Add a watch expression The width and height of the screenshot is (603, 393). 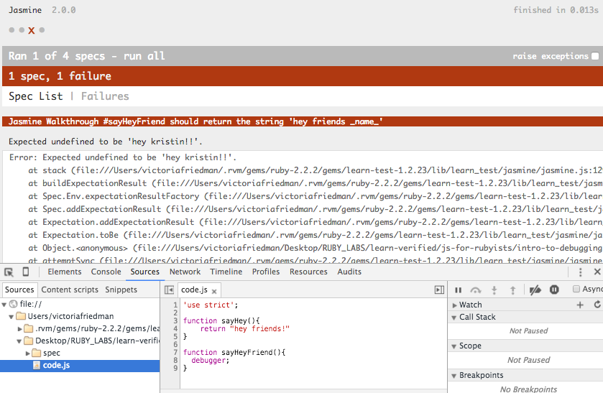click(x=580, y=305)
